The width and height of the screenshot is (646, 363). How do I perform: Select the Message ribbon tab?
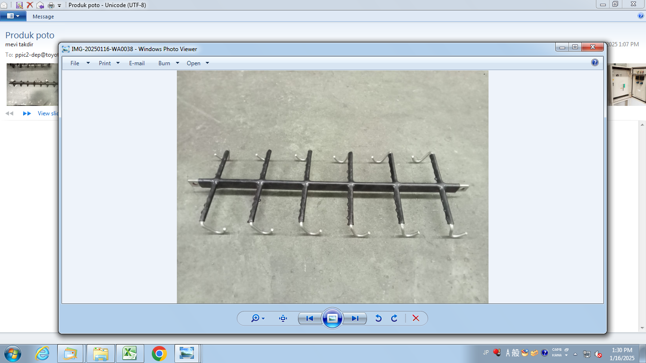click(43, 17)
